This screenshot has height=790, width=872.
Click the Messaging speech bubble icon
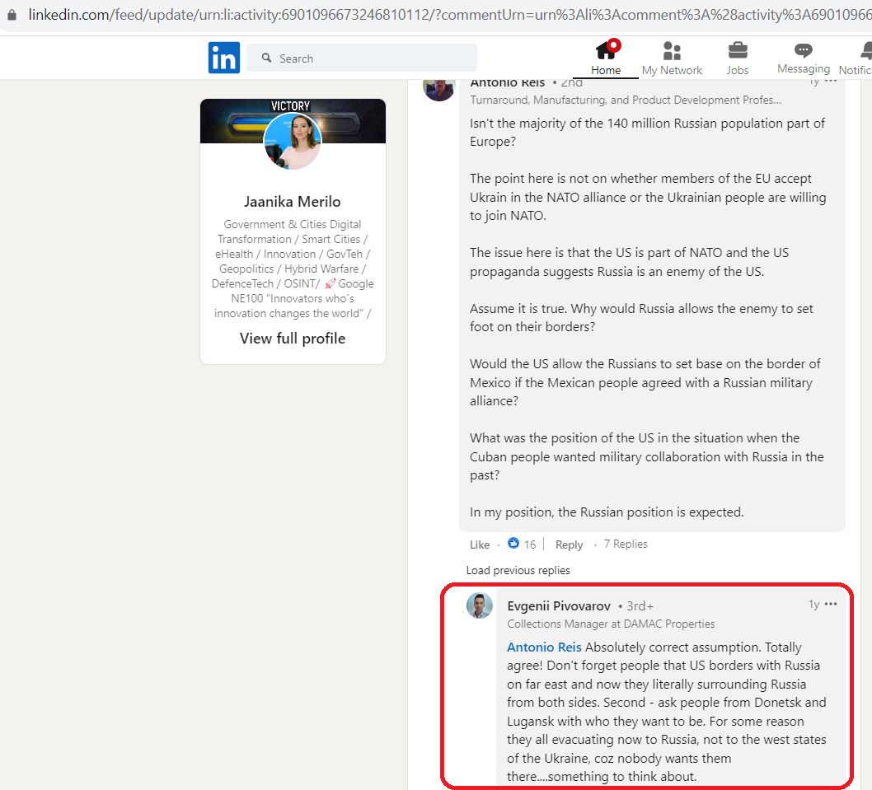[x=803, y=50]
